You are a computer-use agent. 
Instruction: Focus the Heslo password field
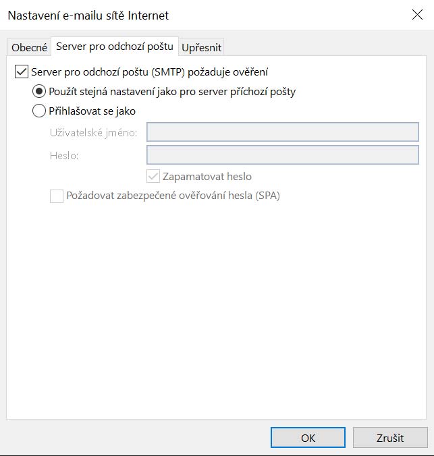coord(283,155)
